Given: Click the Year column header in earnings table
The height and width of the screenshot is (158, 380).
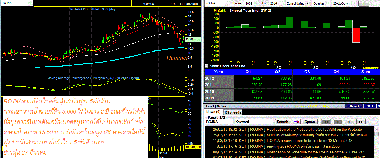Looking at the screenshot, I should click(x=219, y=72).
